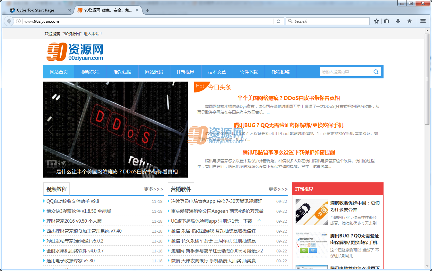Open 集趣网 新手参与简单注册活动

tap(217, 251)
